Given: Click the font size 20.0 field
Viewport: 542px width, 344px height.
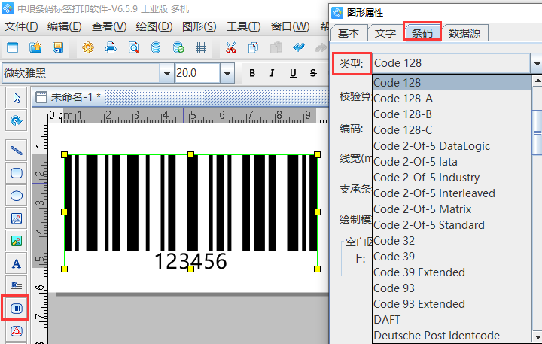Looking at the screenshot, I should point(197,73).
